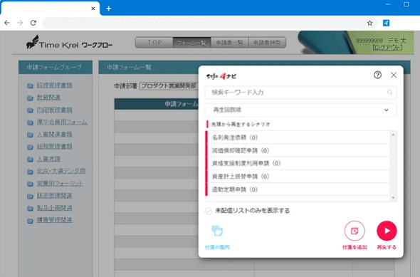The height and width of the screenshot is (277, 420).
Task: Go to the TOP tab
Action: [x=154, y=43]
